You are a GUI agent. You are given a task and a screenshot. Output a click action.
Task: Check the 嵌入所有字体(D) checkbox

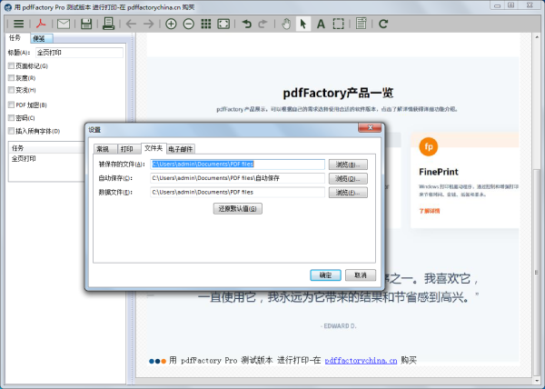click(10, 132)
